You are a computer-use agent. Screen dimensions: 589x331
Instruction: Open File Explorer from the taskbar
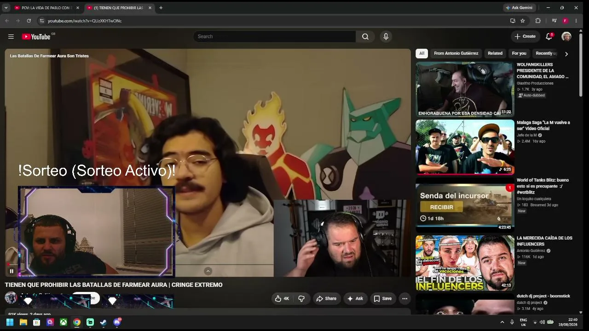click(23, 322)
